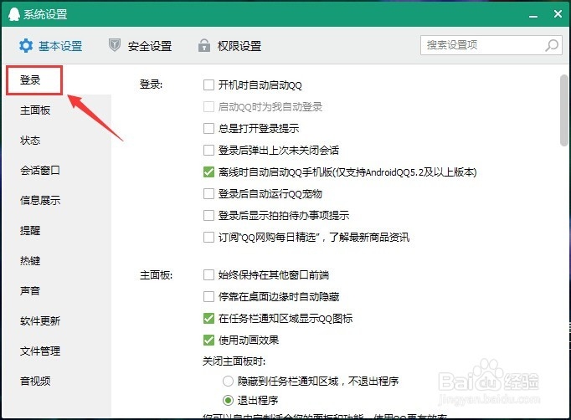
Task: Open 会话窗口 settings in sidebar
Action: [x=40, y=171]
